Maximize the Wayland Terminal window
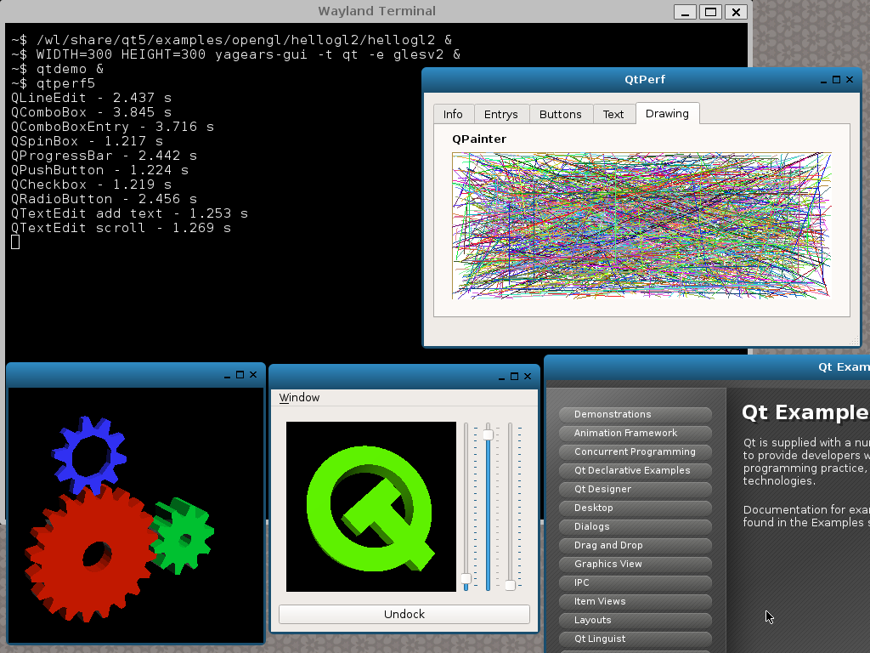870x653 pixels. coord(711,12)
